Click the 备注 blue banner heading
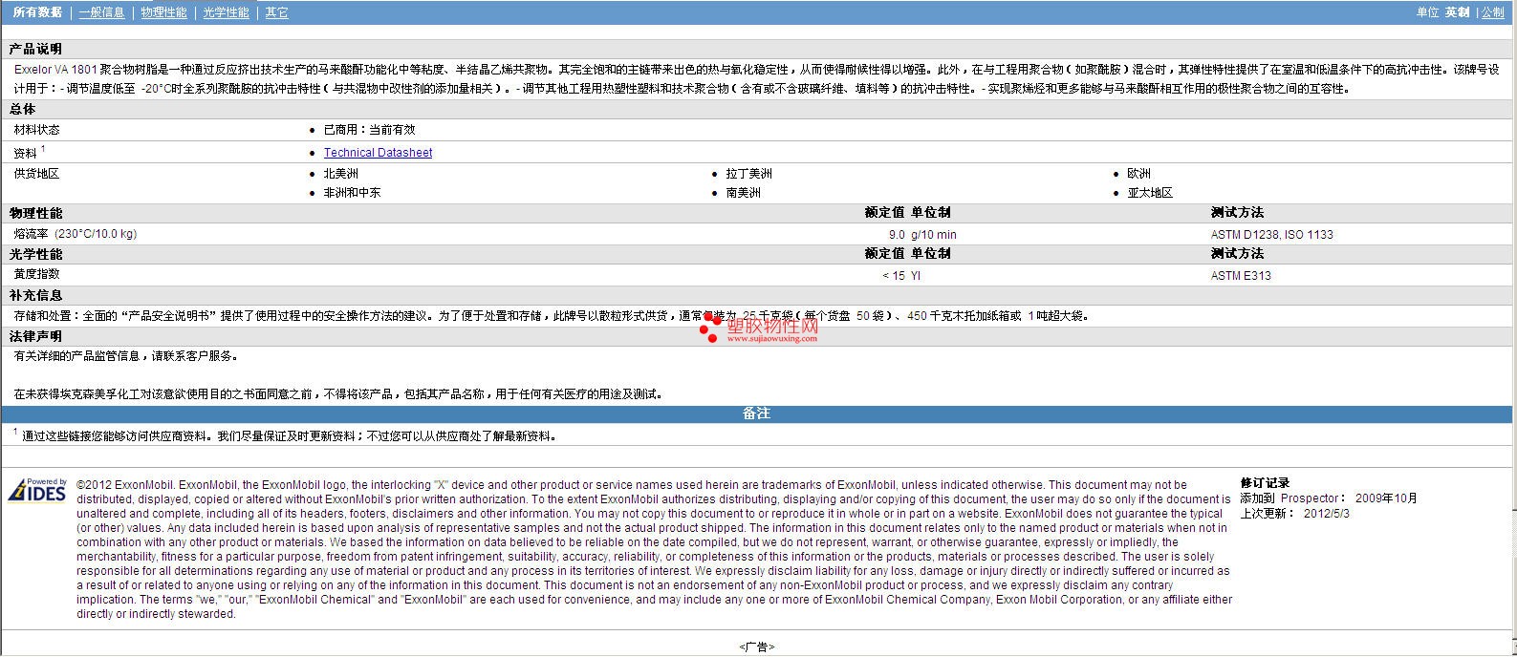1517x657 pixels. pos(756,413)
